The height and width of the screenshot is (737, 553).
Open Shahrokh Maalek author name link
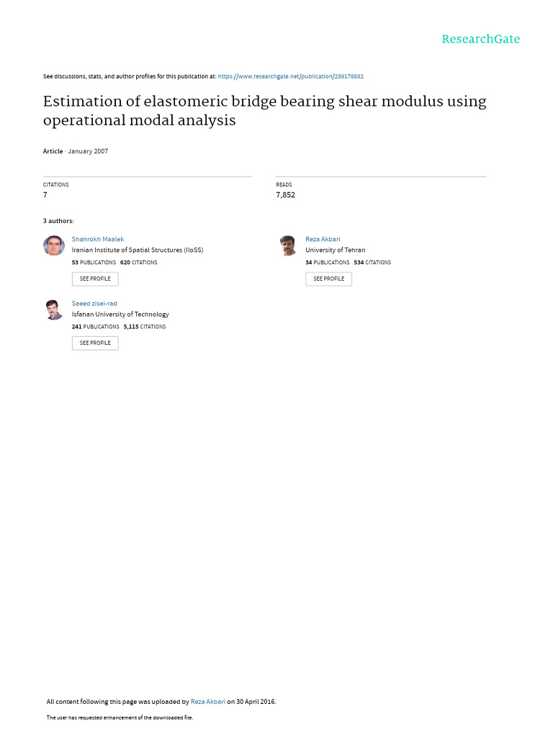coord(98,239)
